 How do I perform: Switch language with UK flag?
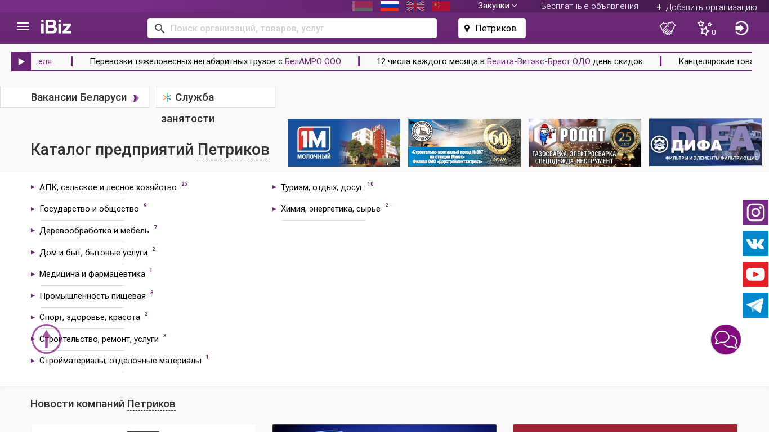(x=415, y=6)
